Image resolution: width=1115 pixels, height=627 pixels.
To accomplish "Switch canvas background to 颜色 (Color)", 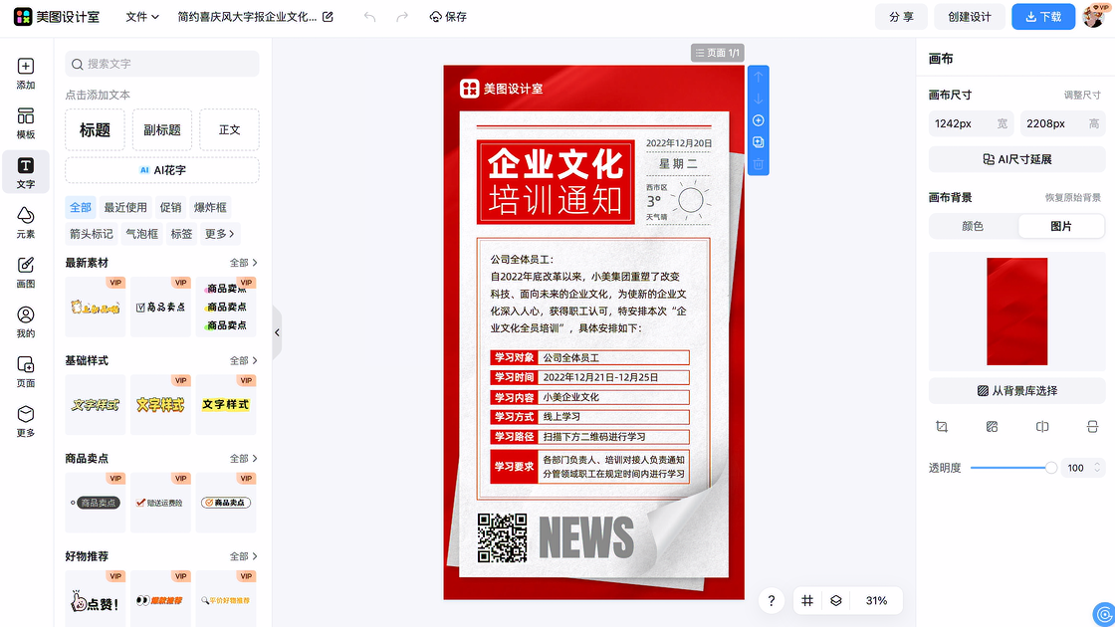I will 973,226.
